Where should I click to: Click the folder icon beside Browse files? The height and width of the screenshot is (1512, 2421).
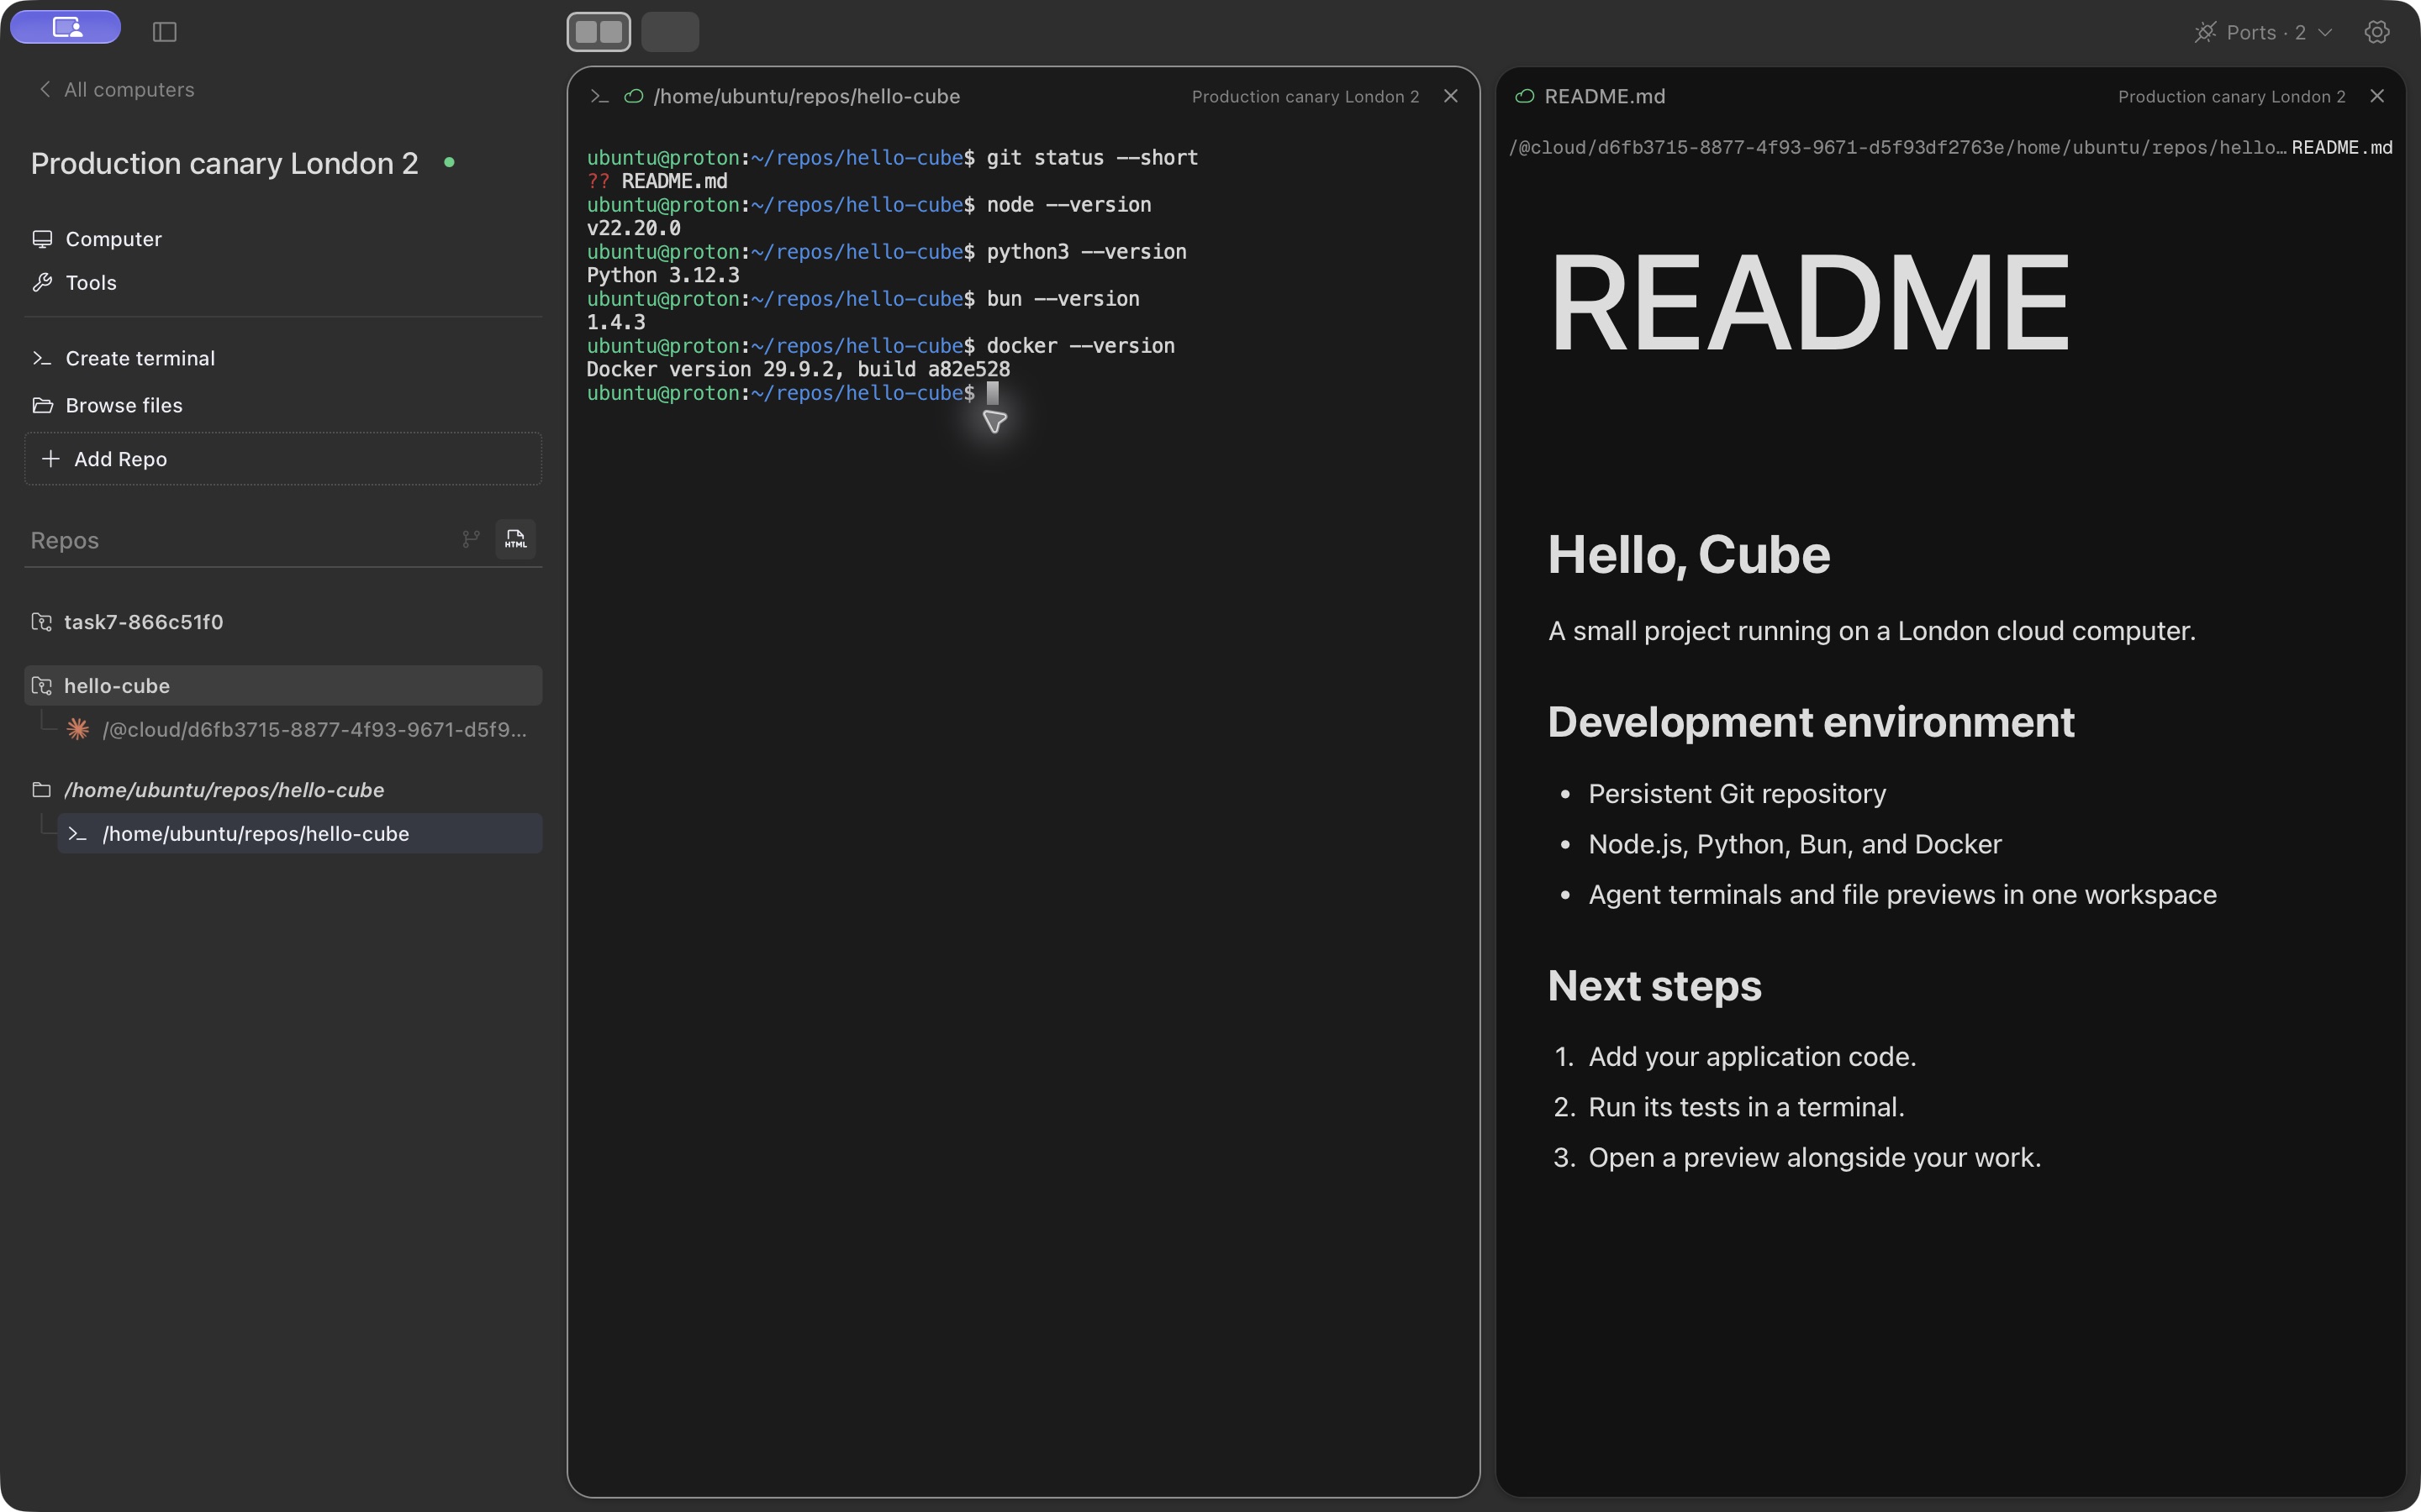pos(42,405)
